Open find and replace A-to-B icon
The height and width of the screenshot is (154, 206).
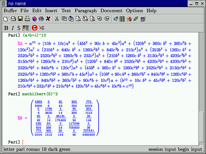point(85,19)
